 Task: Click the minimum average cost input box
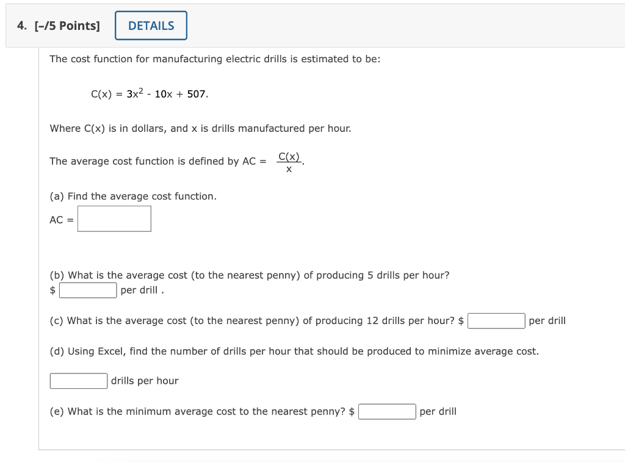[387, 411]
